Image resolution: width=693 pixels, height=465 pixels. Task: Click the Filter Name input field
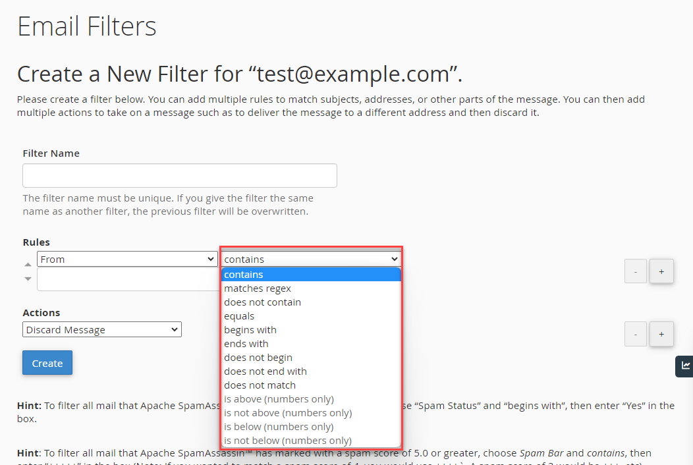(x=179, y=175)
